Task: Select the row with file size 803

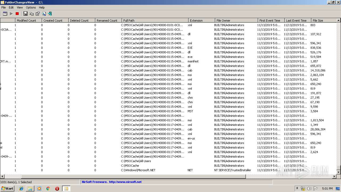Action: pyautogui.click(x=168, y=25)
